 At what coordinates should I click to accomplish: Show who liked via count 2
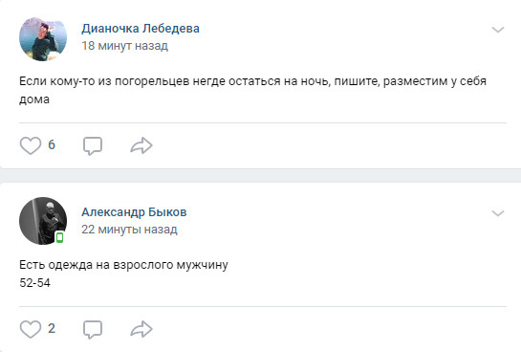pos(52,328)
